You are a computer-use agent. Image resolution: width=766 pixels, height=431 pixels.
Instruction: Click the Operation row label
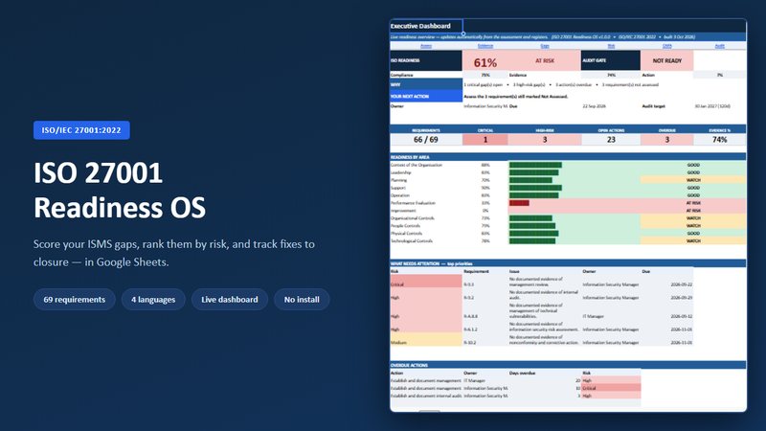pyautogui.click(x=400, y=195)
